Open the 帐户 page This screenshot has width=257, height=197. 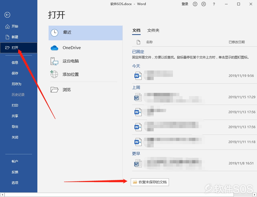point(15,161)
